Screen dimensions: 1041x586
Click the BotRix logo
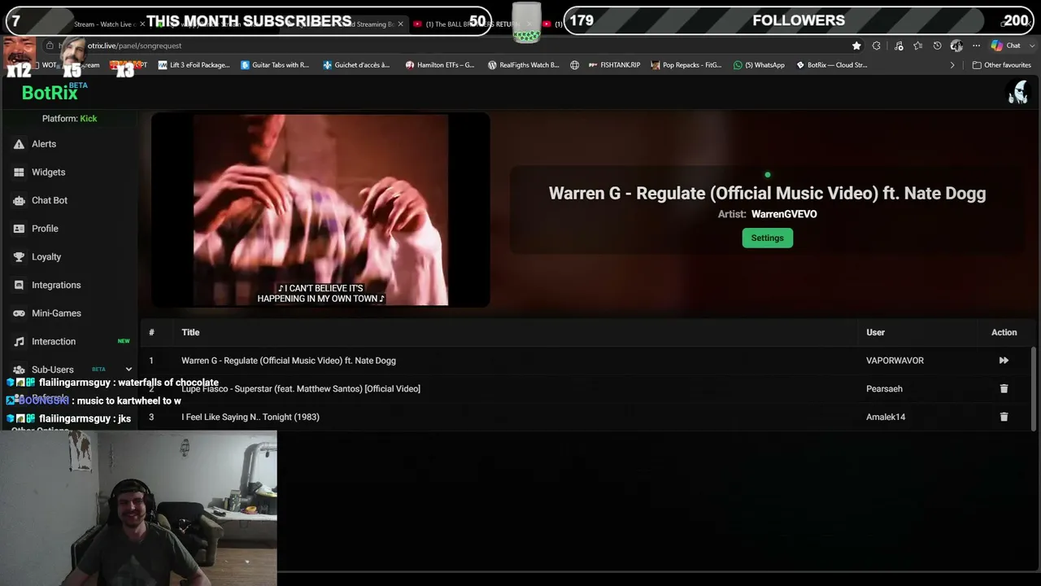click(50, 93)
